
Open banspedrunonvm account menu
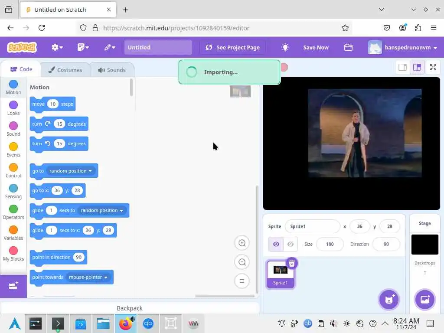(x=403, y=47)
